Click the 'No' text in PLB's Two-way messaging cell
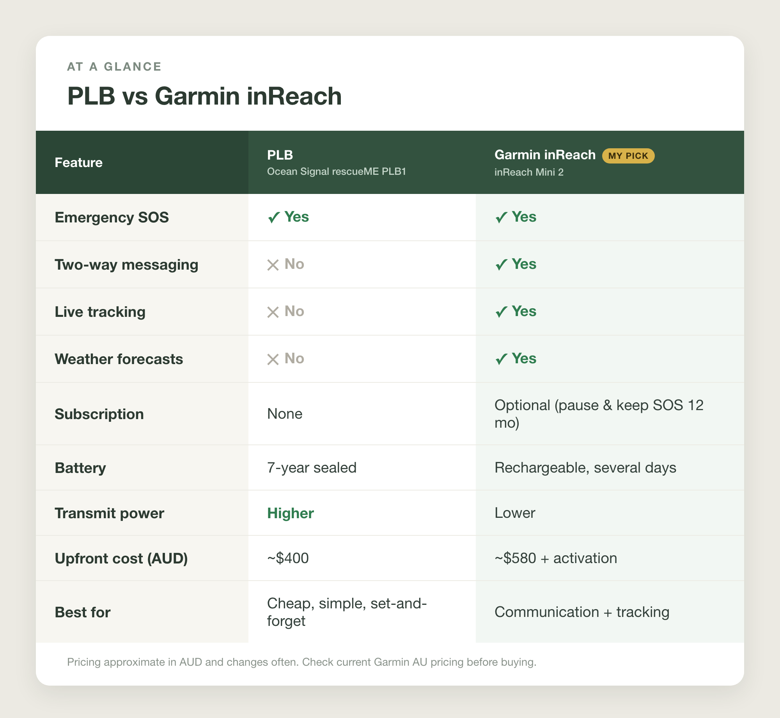The width and height of the screenshot is (780, 718). [x=294, y=264]
